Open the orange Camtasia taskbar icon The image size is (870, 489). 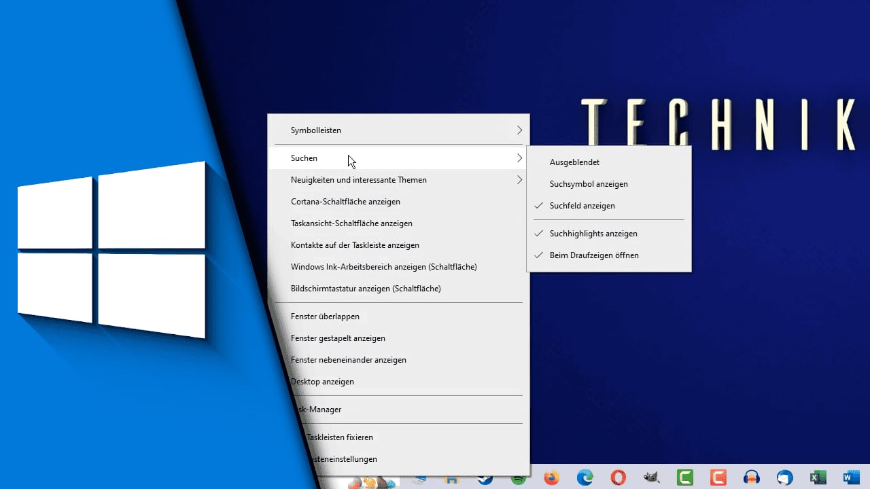tap(718, 477)
